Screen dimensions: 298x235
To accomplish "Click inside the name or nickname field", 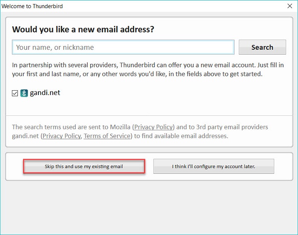I will pos(123,47).
